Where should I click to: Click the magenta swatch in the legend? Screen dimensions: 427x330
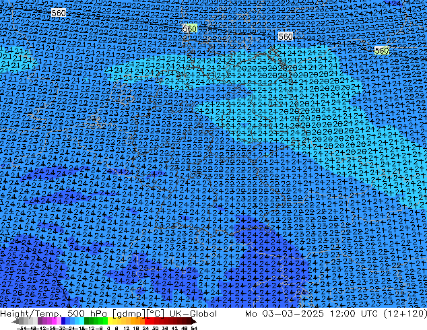[54, 321]
